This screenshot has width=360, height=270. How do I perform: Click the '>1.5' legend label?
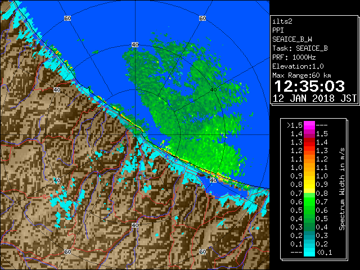[x=295, y=125]
